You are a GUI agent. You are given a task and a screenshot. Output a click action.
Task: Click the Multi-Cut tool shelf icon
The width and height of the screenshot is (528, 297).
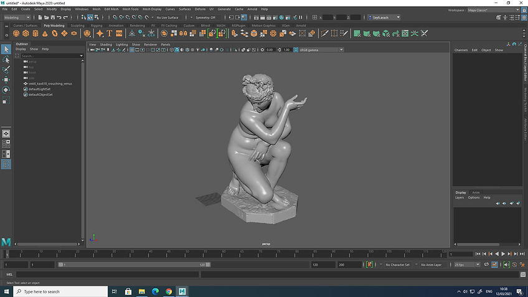pos(324,34)
